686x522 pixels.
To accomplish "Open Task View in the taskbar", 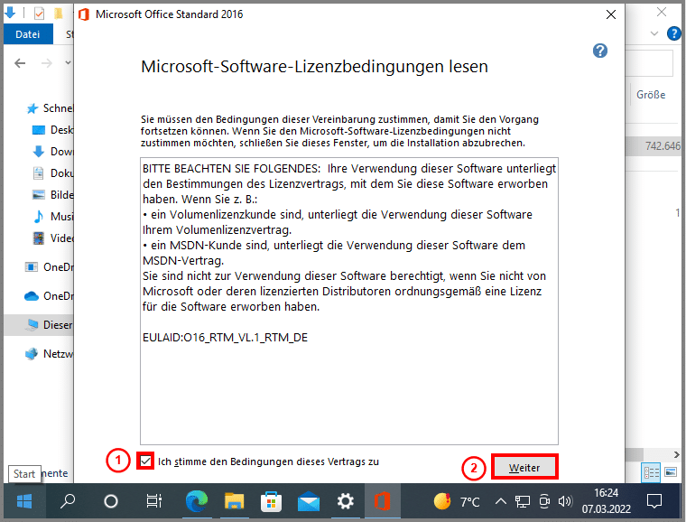I will [154, 501].
